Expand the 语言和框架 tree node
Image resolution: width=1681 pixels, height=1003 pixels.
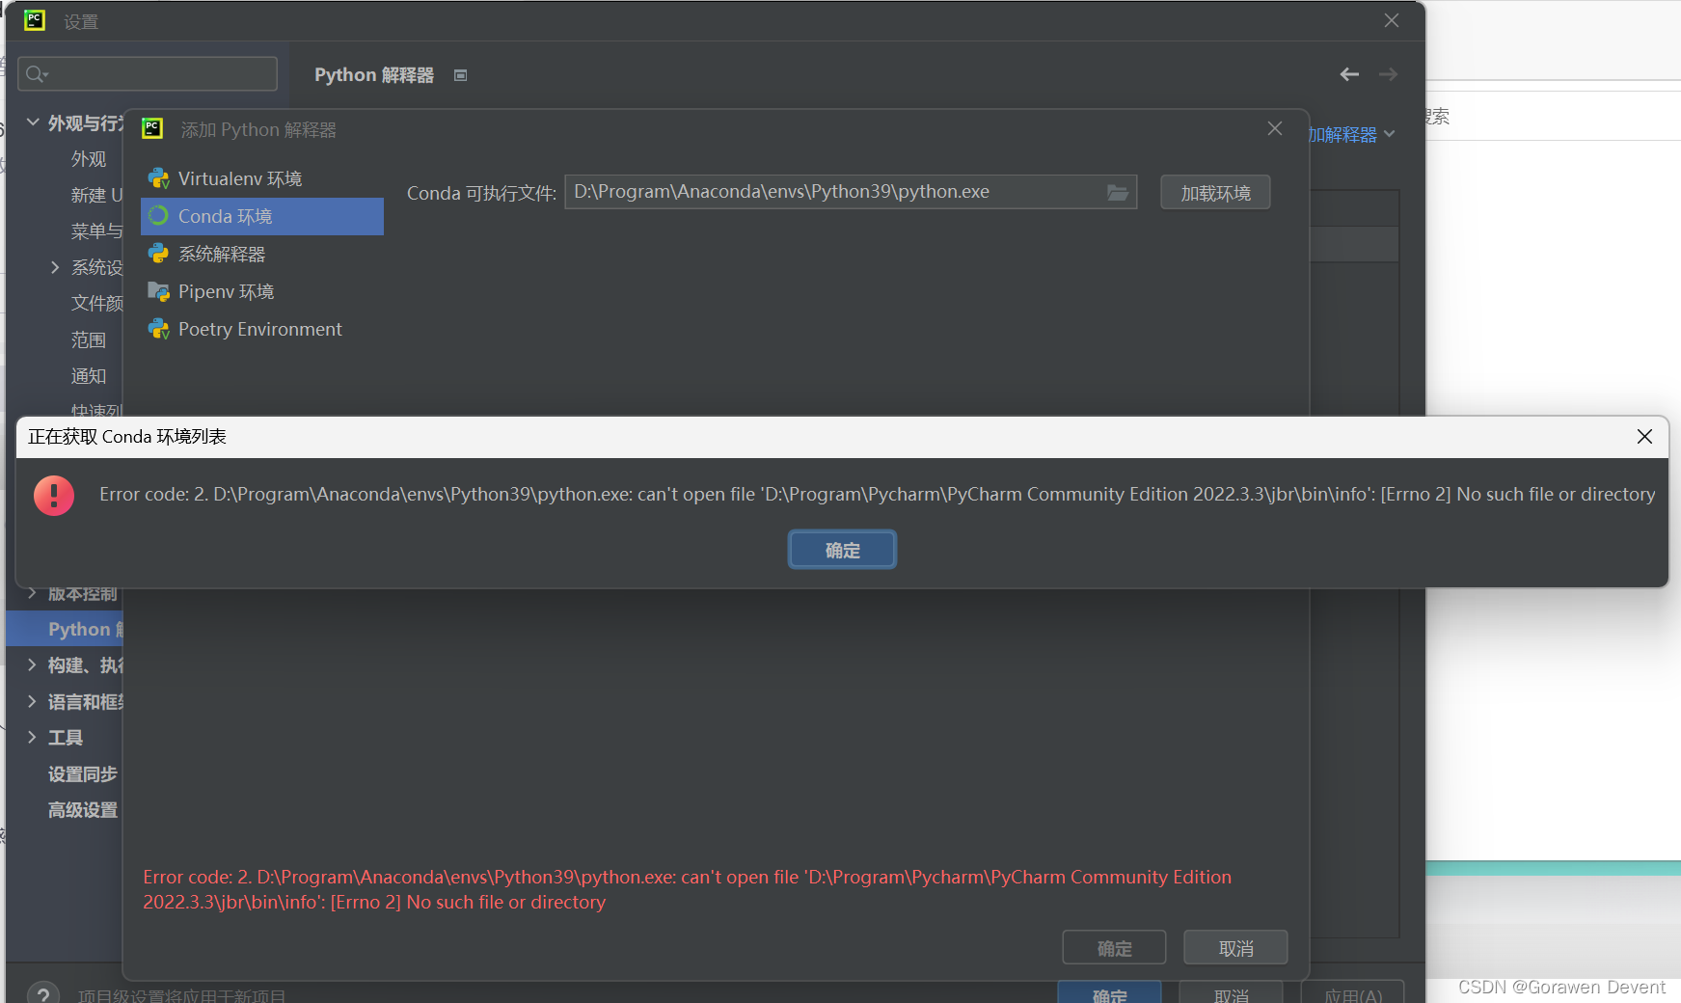click(x=32, y=701)
